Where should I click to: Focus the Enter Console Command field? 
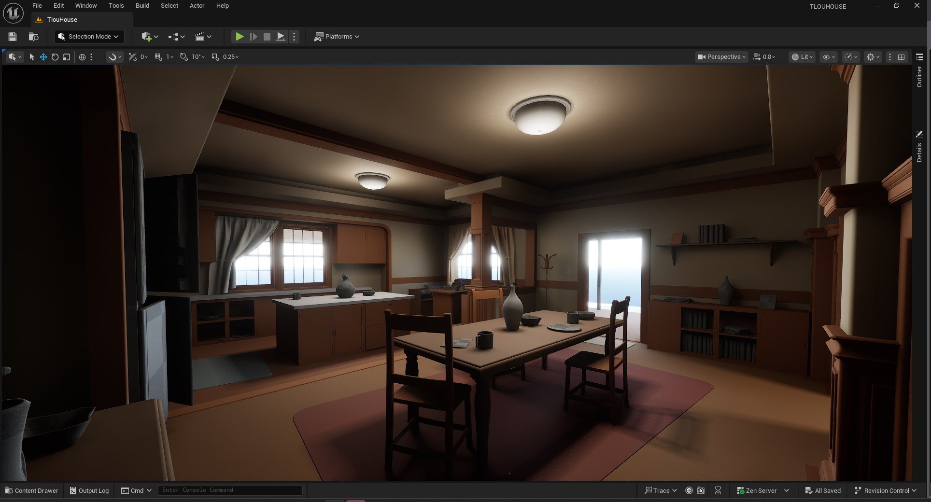pyautogui.click(x=230, y=490)
